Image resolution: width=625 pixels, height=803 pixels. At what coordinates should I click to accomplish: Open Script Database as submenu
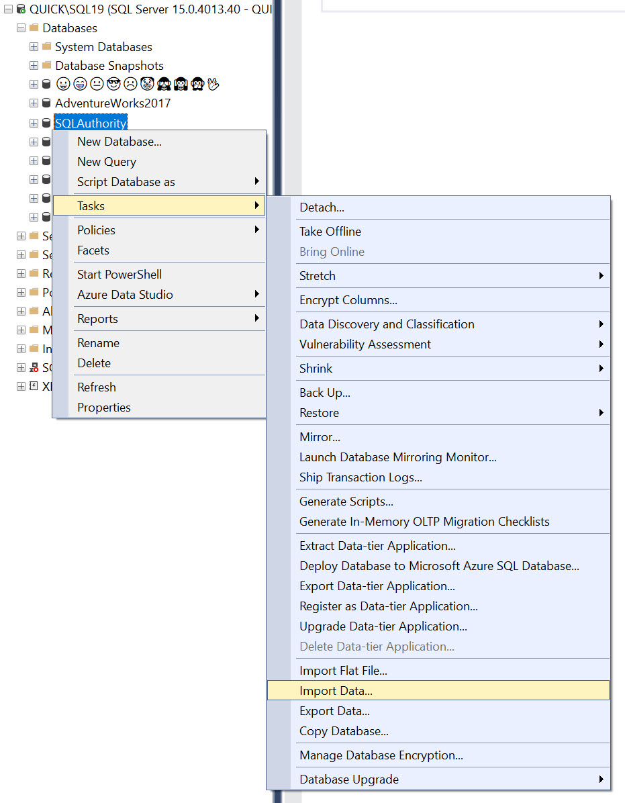click(x=159, y=182)
